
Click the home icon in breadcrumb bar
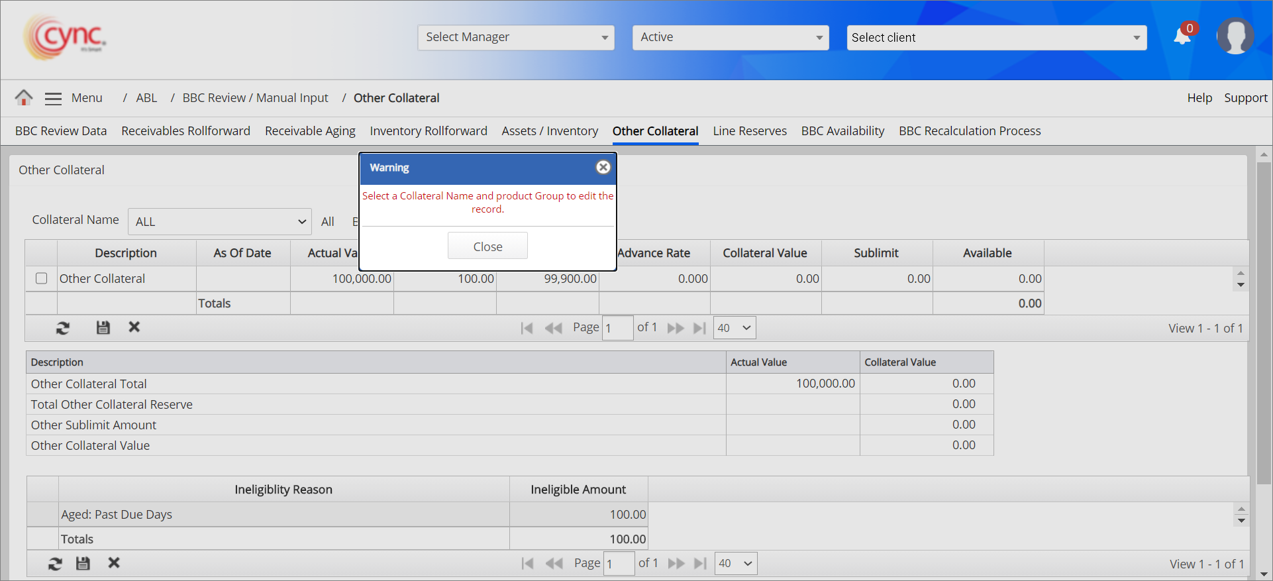[24, 98]
